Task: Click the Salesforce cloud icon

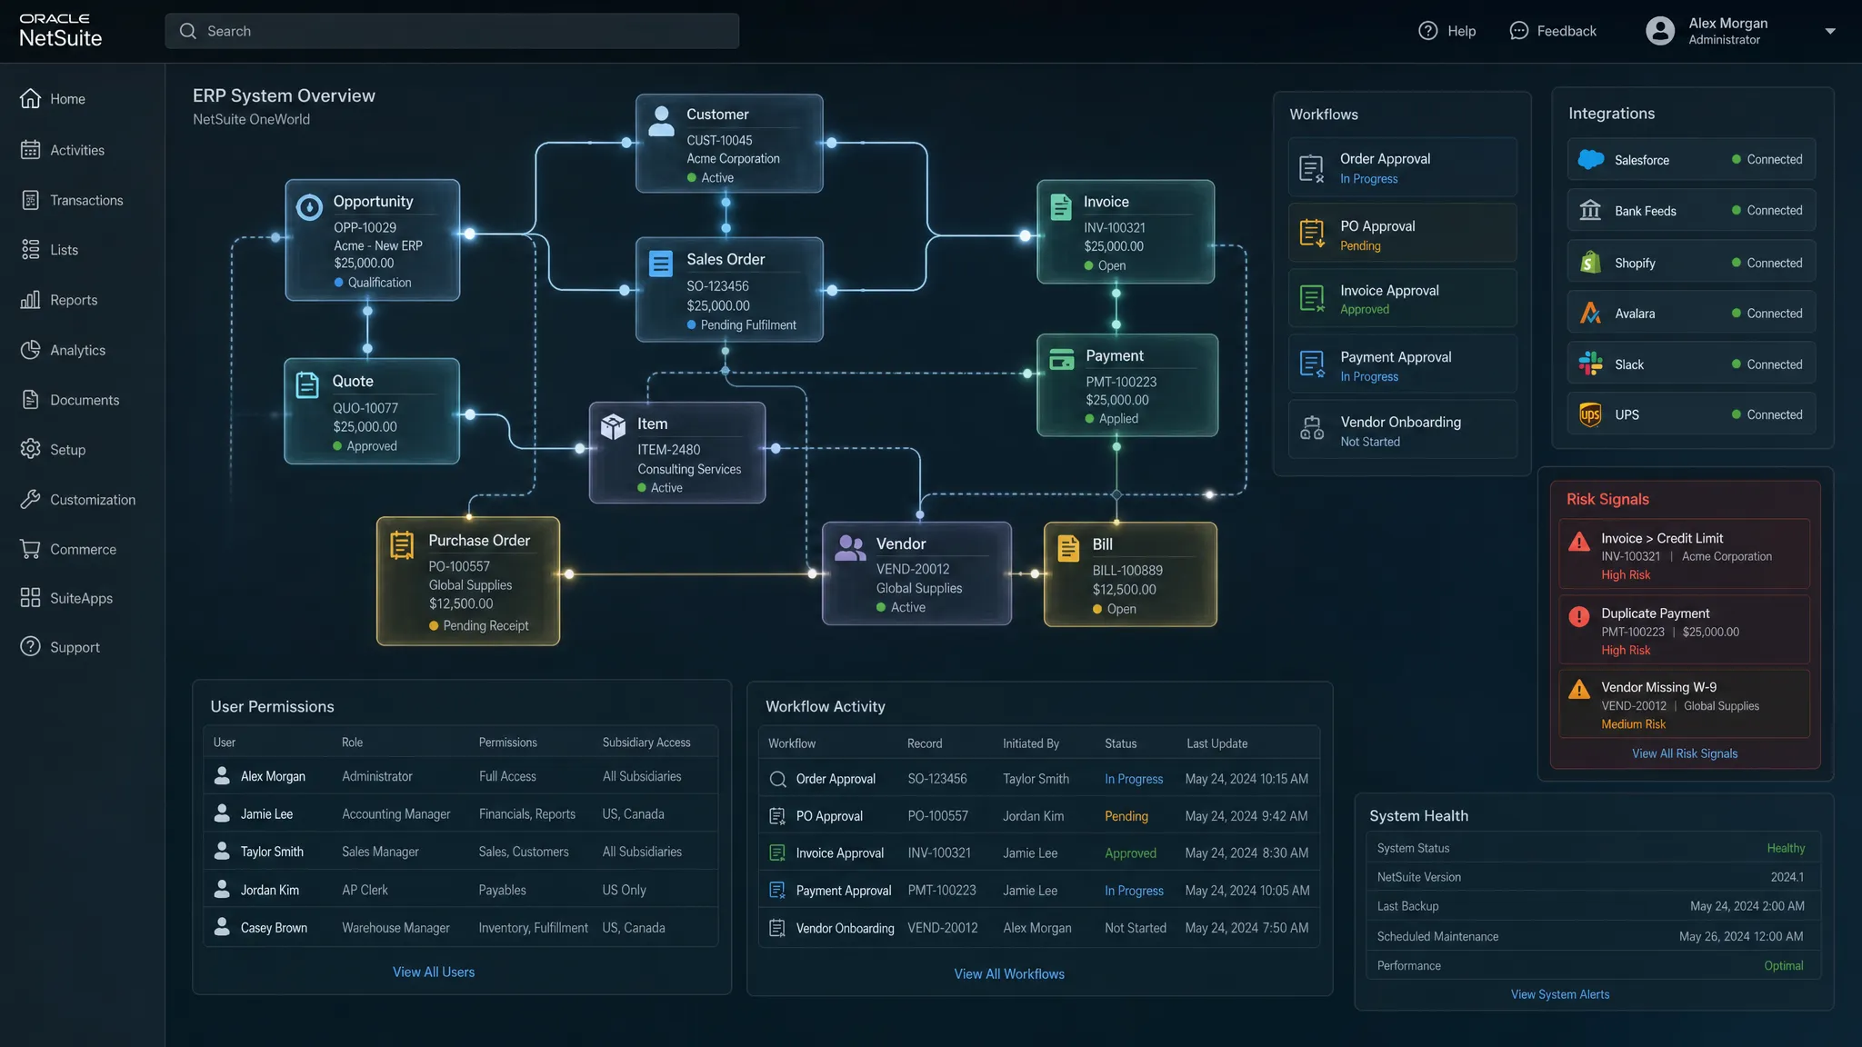Action: (1590, 159)
